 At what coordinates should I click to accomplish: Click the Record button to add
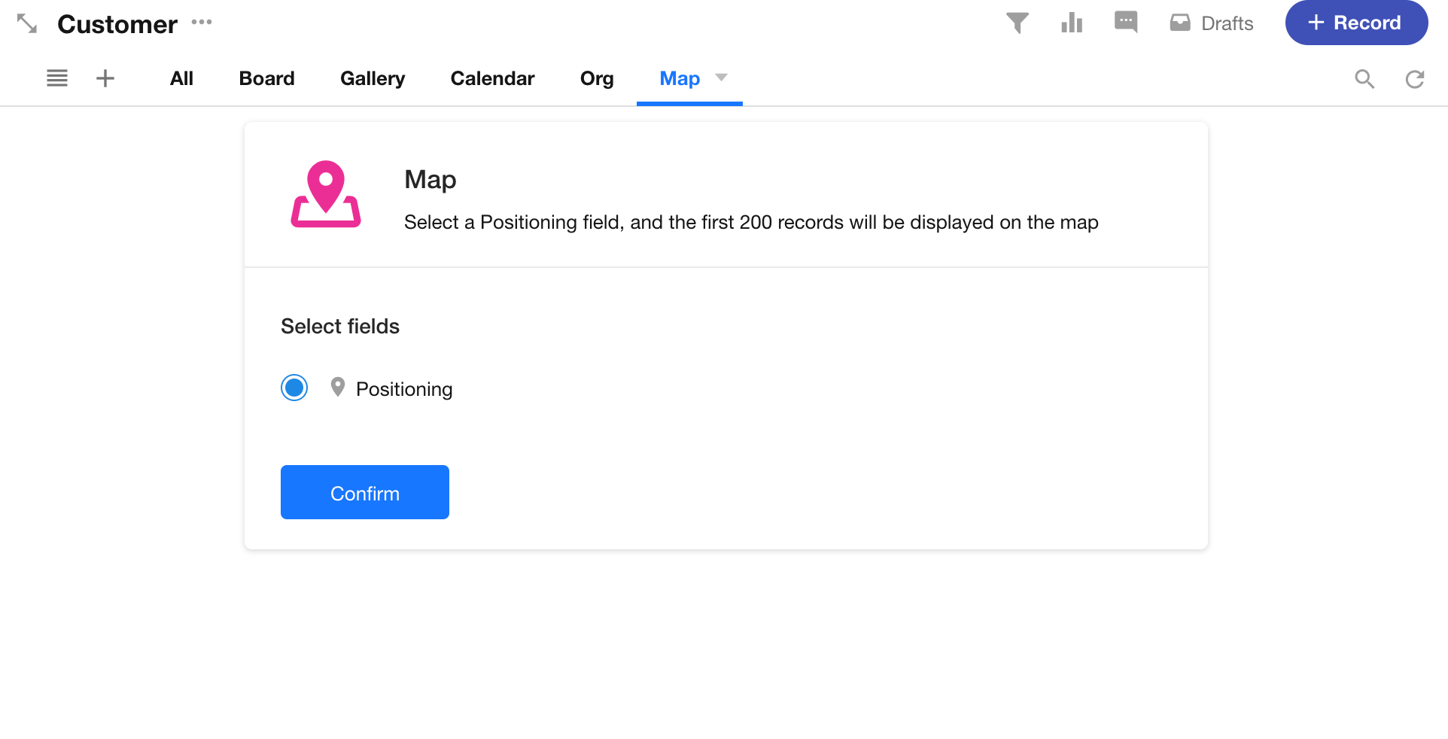point(1356,23)
